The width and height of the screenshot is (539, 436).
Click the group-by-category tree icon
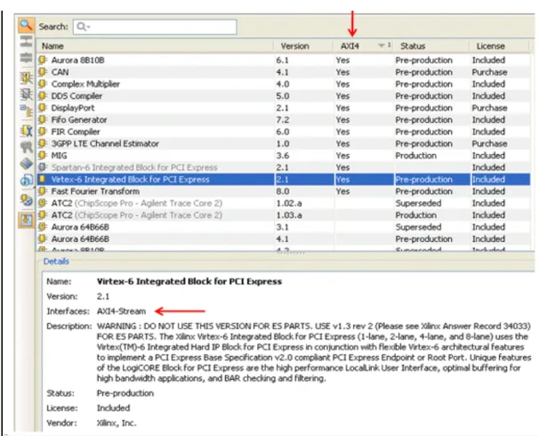(26, 110)
